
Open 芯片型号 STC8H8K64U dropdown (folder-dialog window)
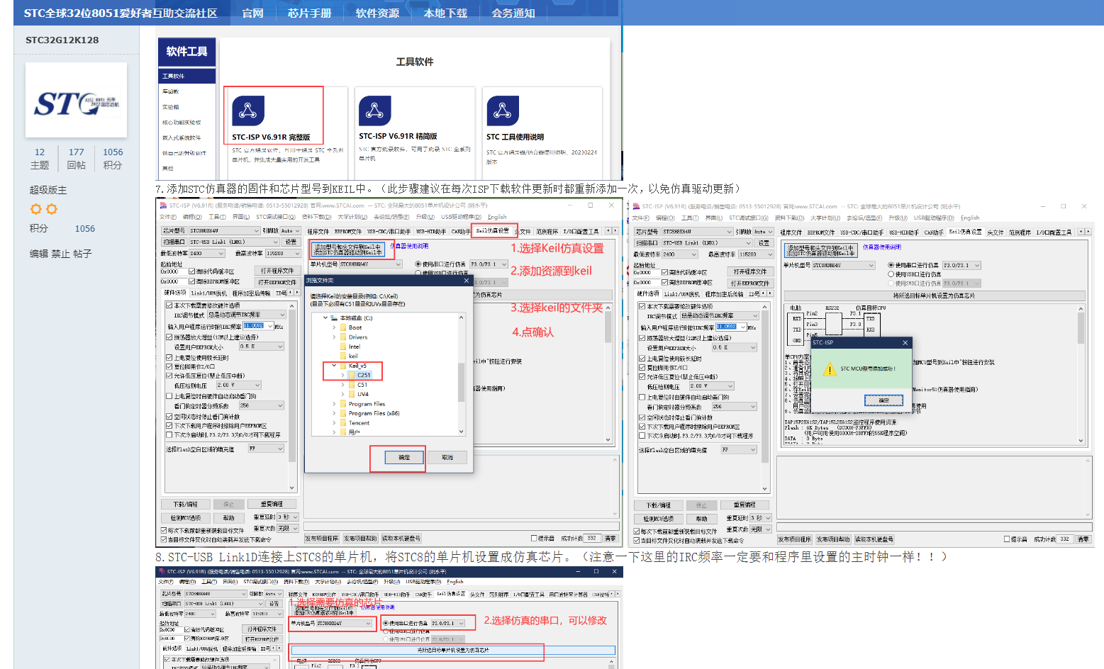tap(225, 230)
